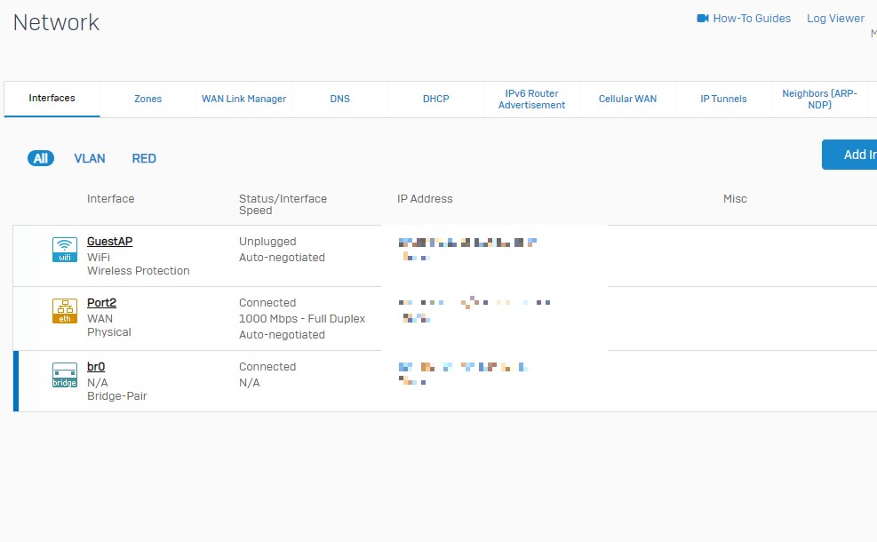The height and width of the screenshot is (542, 877).
Task: Open the IP Tunnels tab
Action: click(723, 99)
